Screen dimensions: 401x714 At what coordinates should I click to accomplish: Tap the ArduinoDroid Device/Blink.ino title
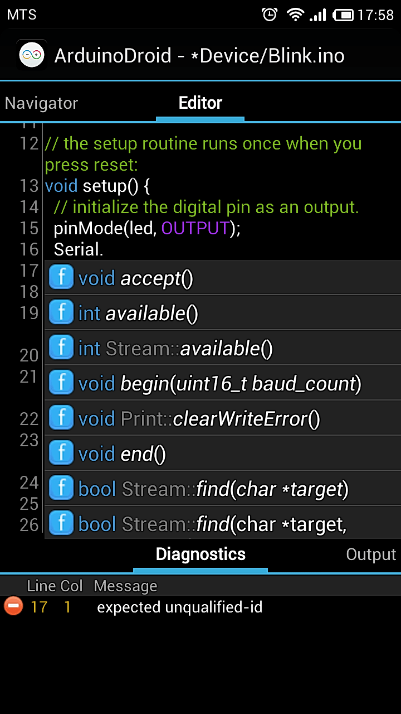click(x=199, y=55)
